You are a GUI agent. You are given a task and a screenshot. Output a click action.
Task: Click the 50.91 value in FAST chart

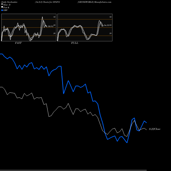[51, 26]
